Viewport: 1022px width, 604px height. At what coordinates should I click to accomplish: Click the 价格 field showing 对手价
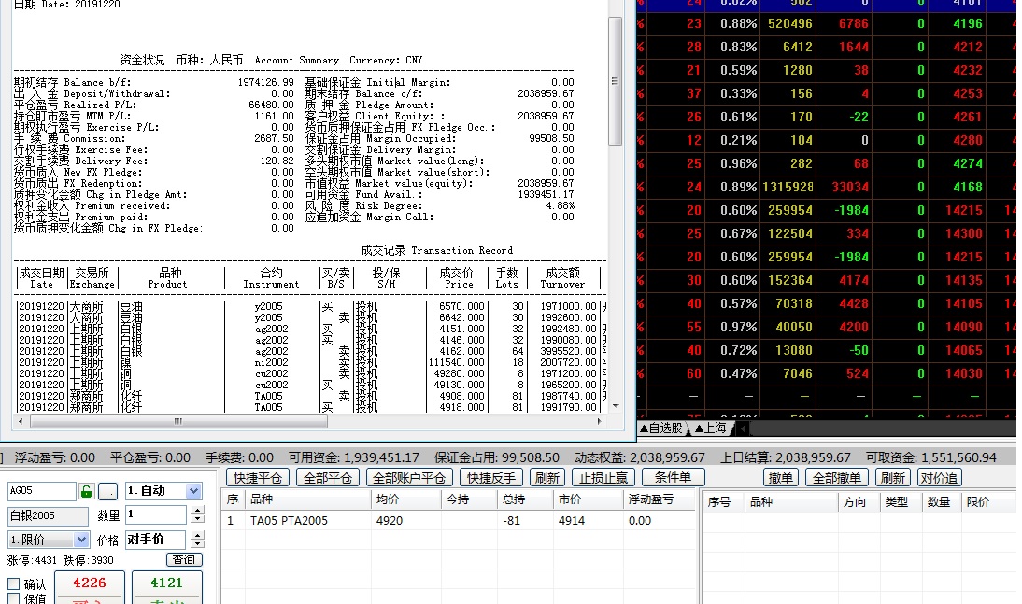[156, 540]
